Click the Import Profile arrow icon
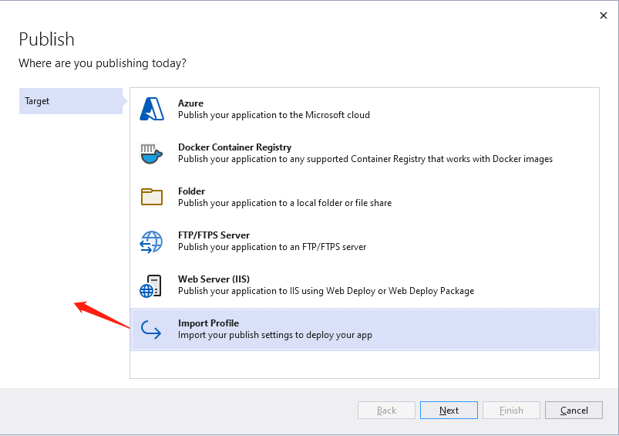The width and height of the screenshot is (619, 436). pyautogui.click(x=151, y=330)
